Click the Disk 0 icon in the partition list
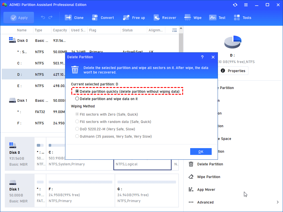This screenshot has width=283, height=212. [12, 40]
